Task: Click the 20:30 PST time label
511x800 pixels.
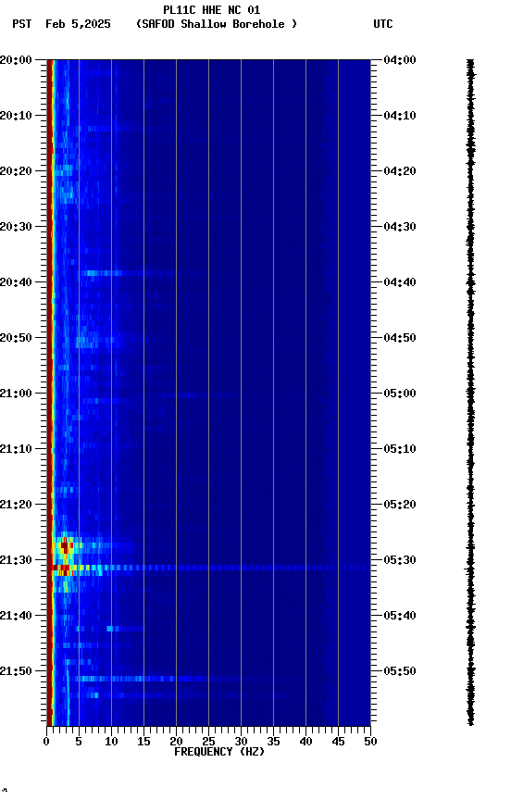Action: tap(16, 227)
